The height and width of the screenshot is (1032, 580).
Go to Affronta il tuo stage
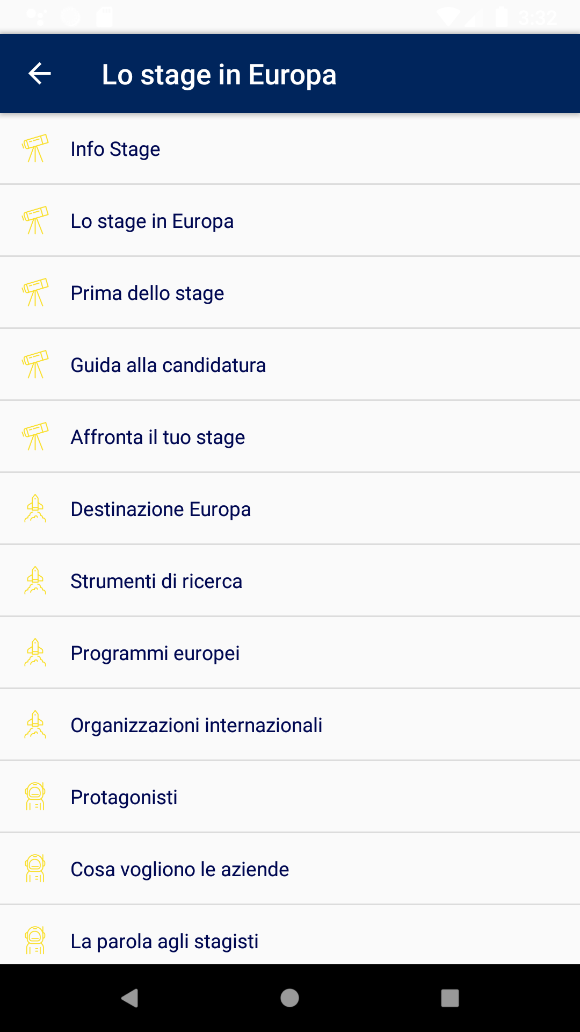click(x=158, y=437)
